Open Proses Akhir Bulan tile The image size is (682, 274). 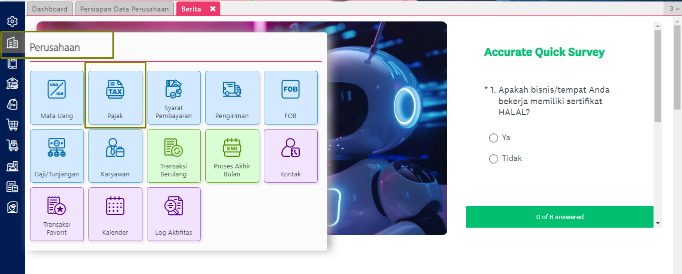pyautogui.click(x=232, y=156)
